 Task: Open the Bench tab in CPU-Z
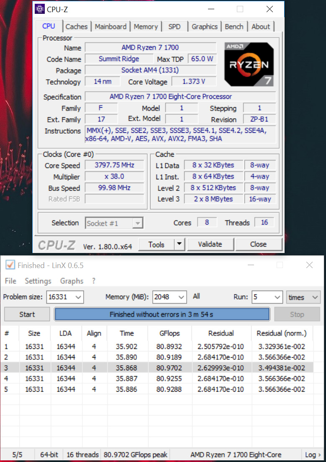click(234, 26)
